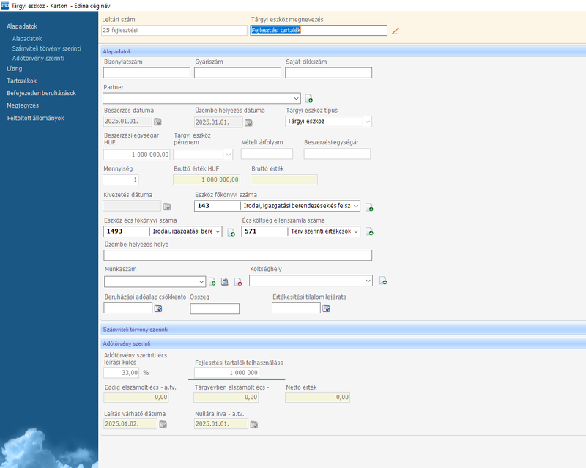Expand the Partner dropdown list

[296, 98]
